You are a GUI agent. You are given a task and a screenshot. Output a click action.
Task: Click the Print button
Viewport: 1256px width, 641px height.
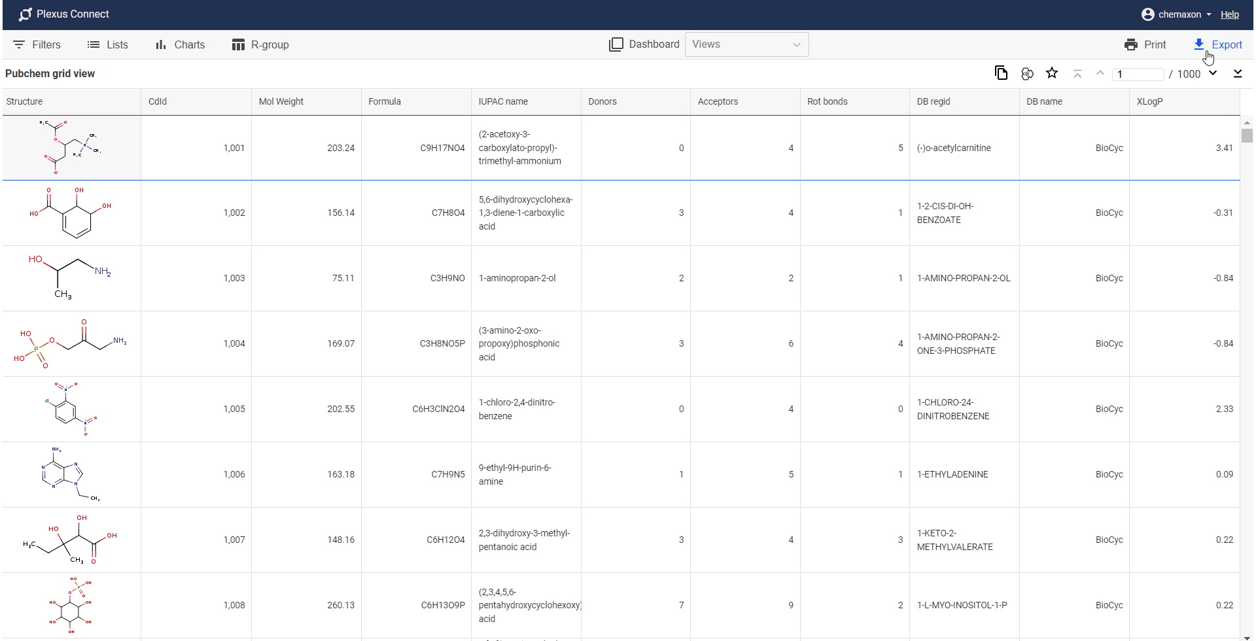(x=1145, y=44)
